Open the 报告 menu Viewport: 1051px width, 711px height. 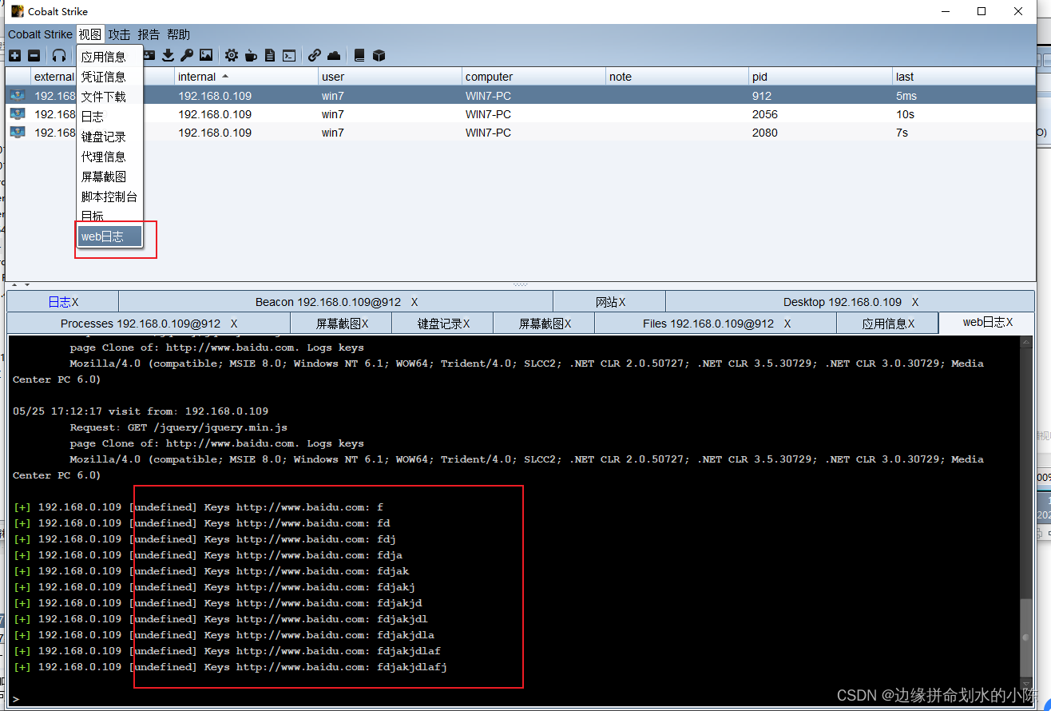(149, 34)
